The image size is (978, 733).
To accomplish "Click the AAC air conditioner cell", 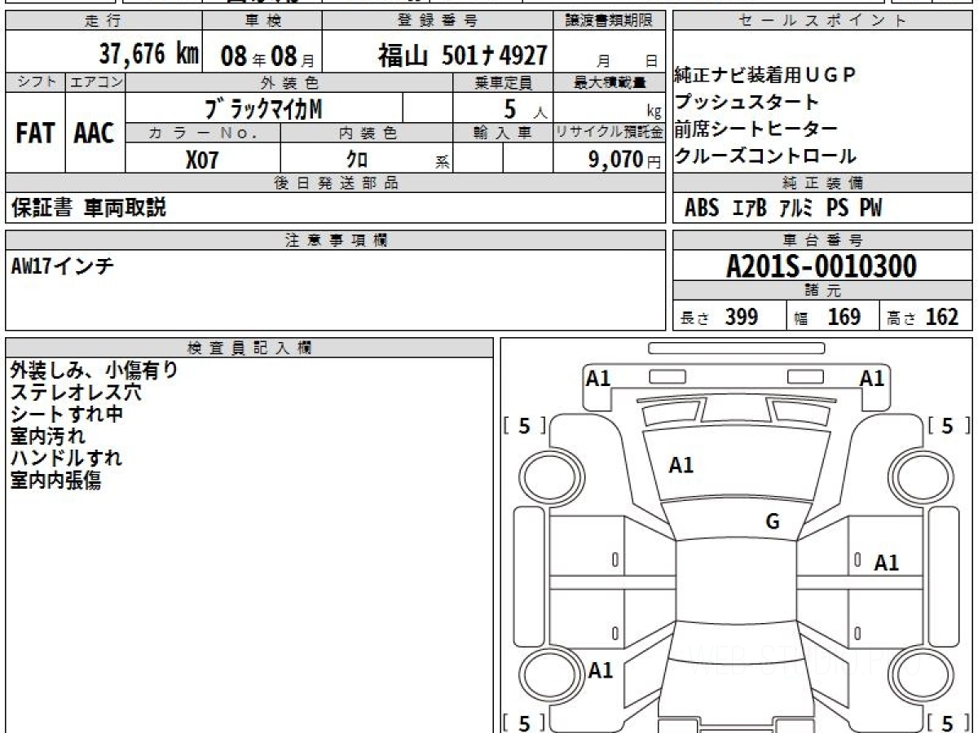I will 95,134.
